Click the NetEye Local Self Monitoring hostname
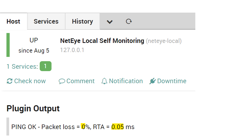 point(102,41)
